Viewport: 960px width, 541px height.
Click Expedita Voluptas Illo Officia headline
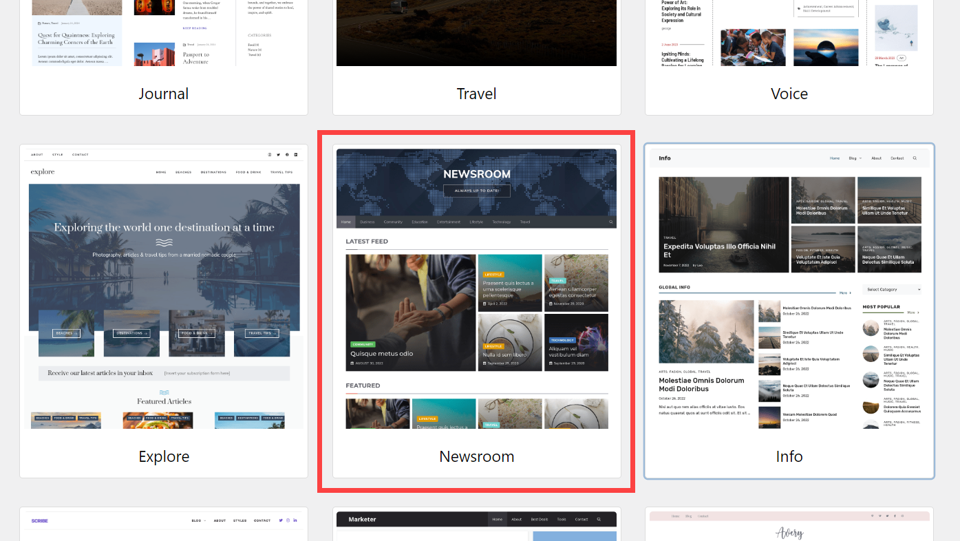point(719,251)
